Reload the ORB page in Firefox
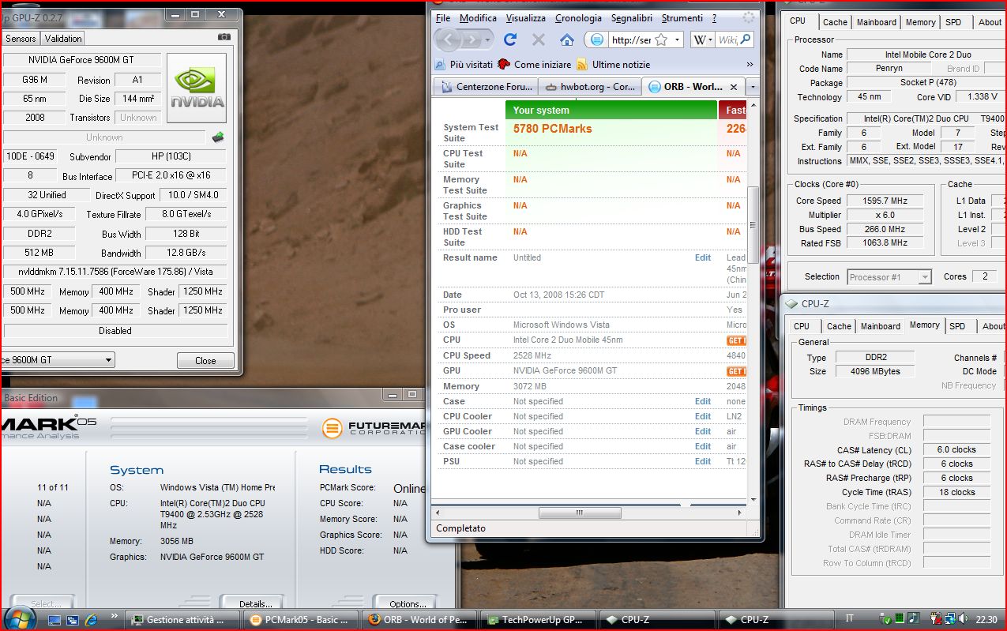Viewport: 1007px width, 631px height. [510, 39]
